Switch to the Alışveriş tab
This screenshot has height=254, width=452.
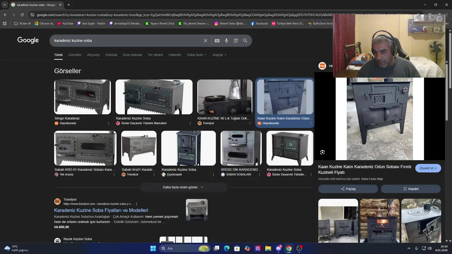pos(93,55)
